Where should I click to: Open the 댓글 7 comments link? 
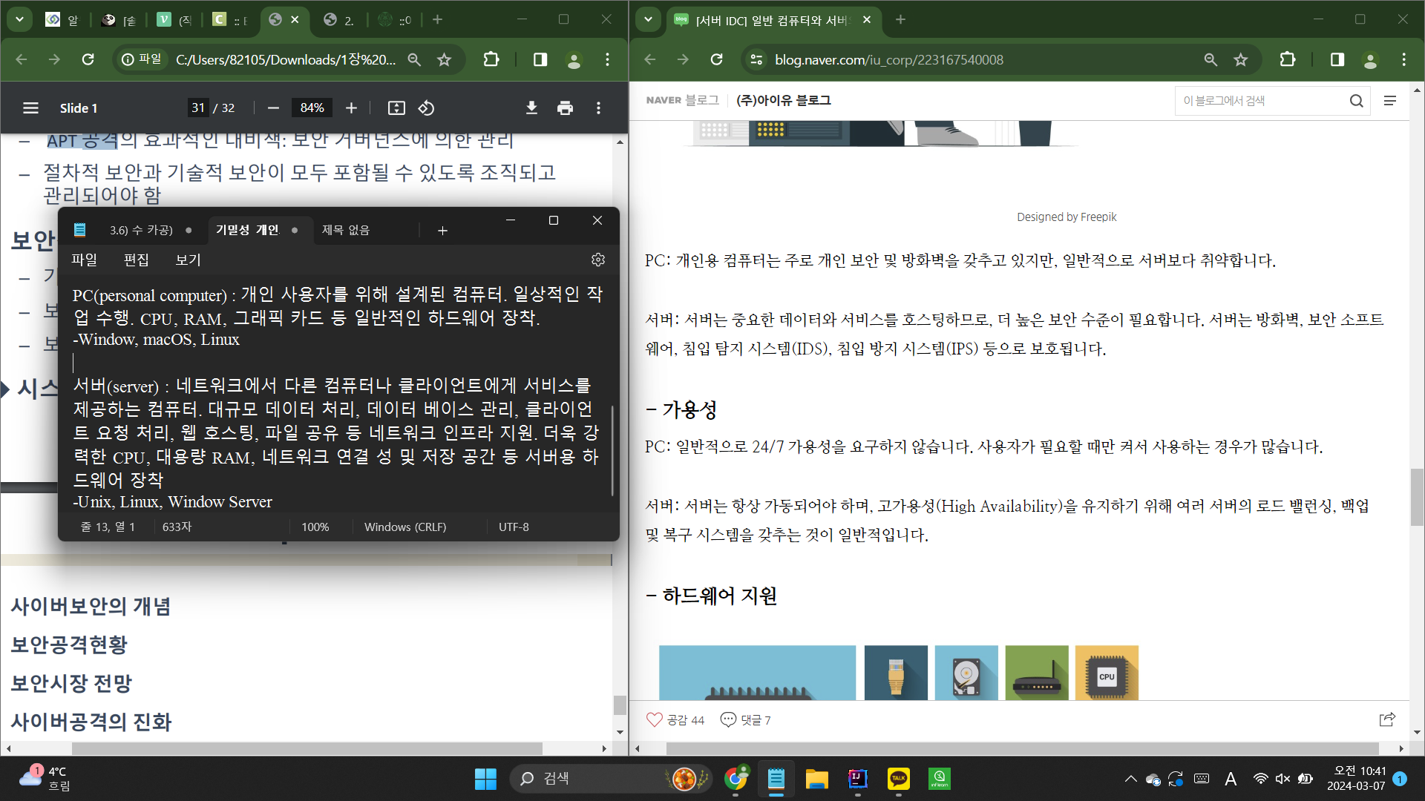tap(747, 719)
